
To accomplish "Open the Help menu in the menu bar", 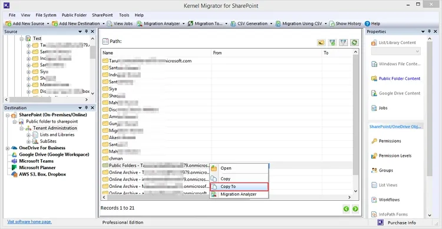I will [x=139, y=15].
